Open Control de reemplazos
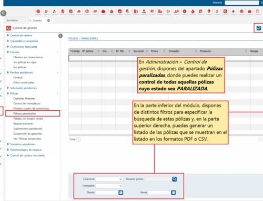The image size is (263, 201). tap(27, 103)
